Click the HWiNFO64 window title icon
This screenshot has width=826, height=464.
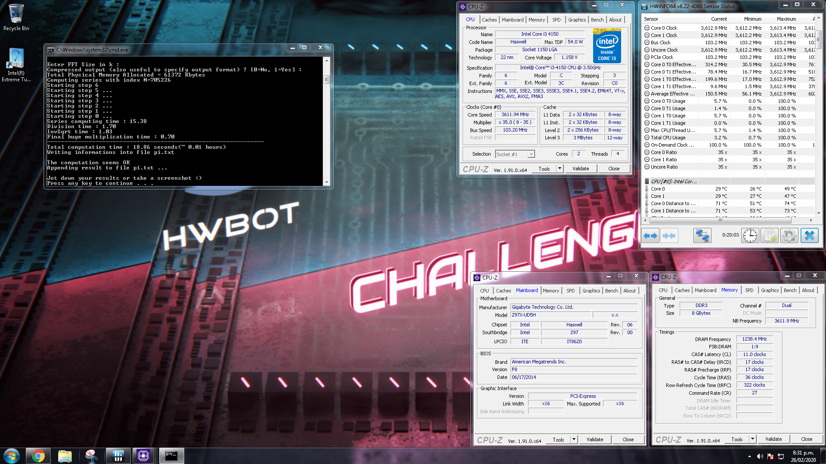point(644,6)
